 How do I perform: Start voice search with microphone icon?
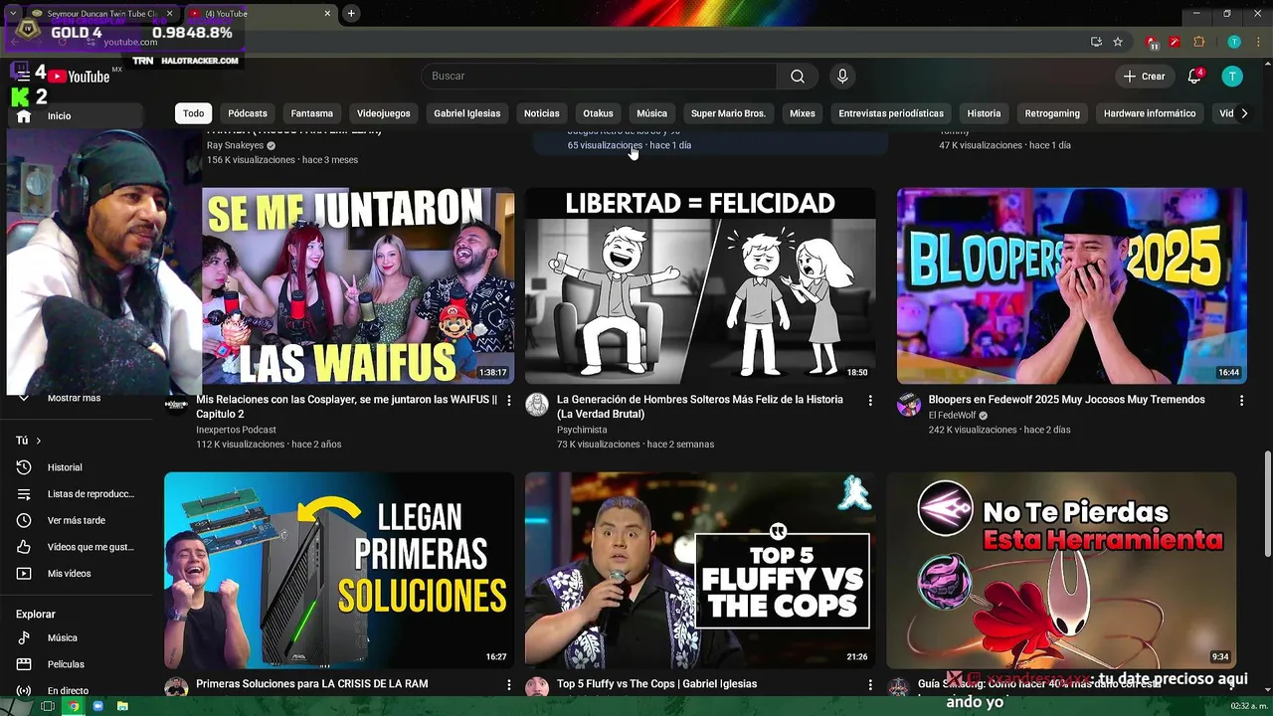pyautogui.click(x=842, y=77)
